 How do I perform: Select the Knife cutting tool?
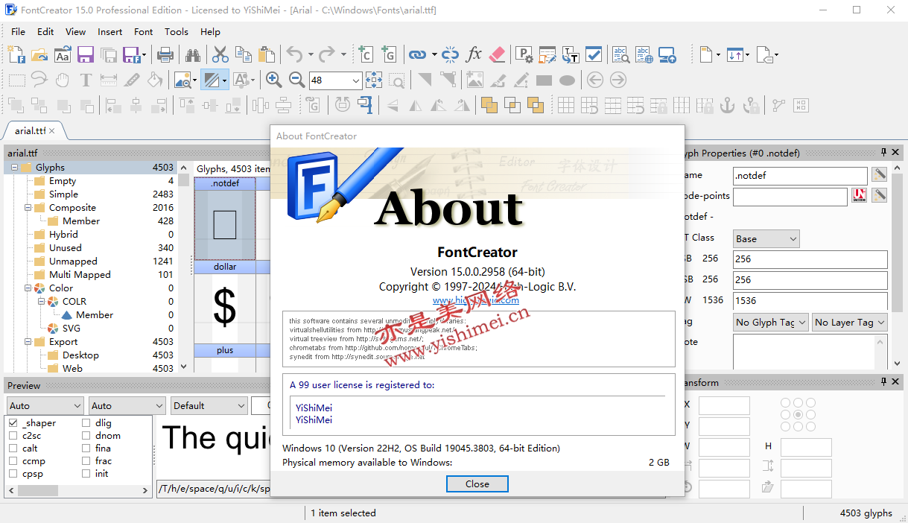pos(132,80)
